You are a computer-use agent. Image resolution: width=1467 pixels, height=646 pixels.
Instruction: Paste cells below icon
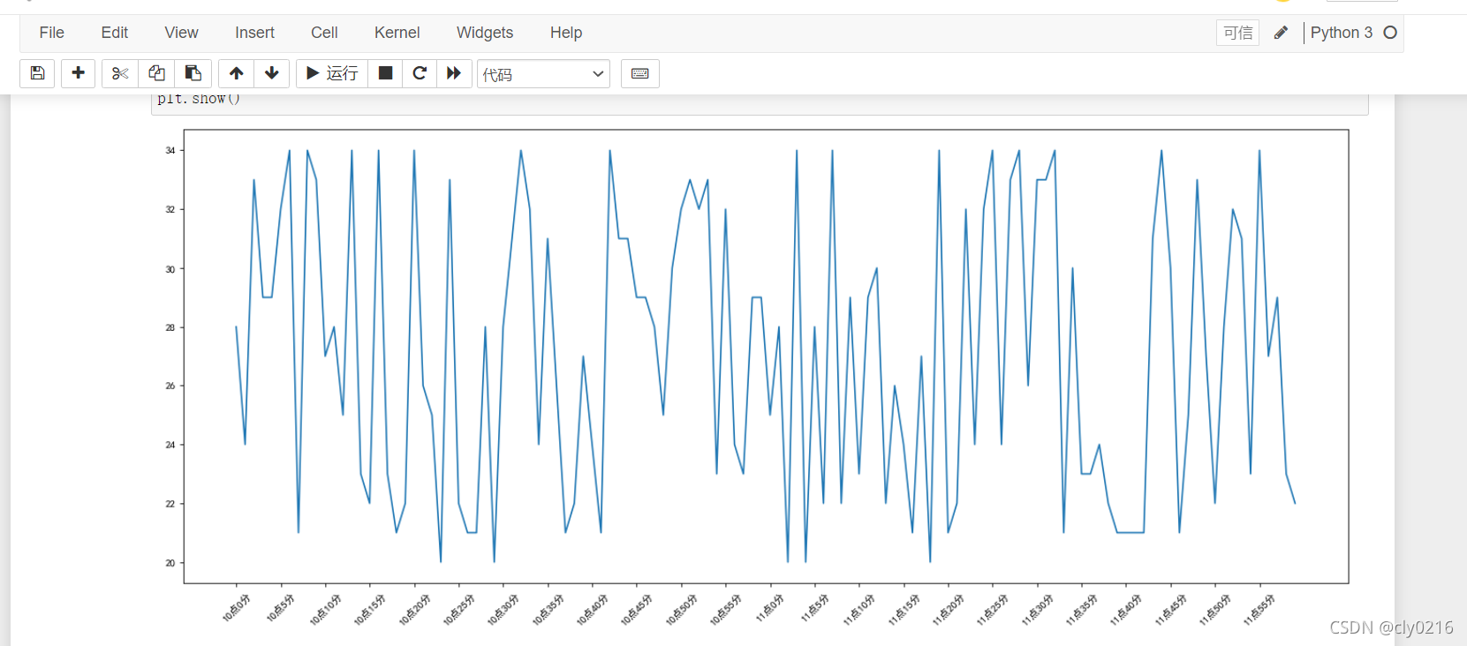[193, 73]
